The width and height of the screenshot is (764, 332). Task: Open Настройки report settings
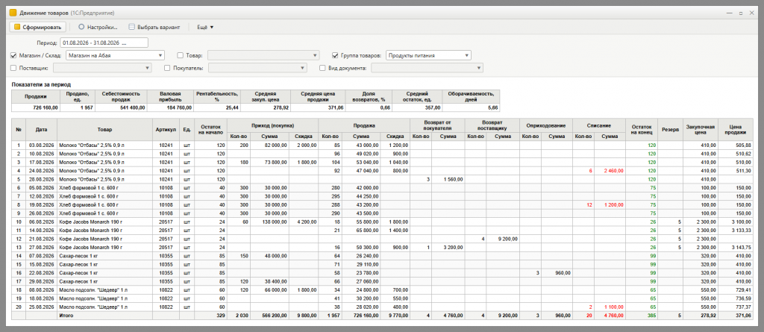(x=97, y=28)
